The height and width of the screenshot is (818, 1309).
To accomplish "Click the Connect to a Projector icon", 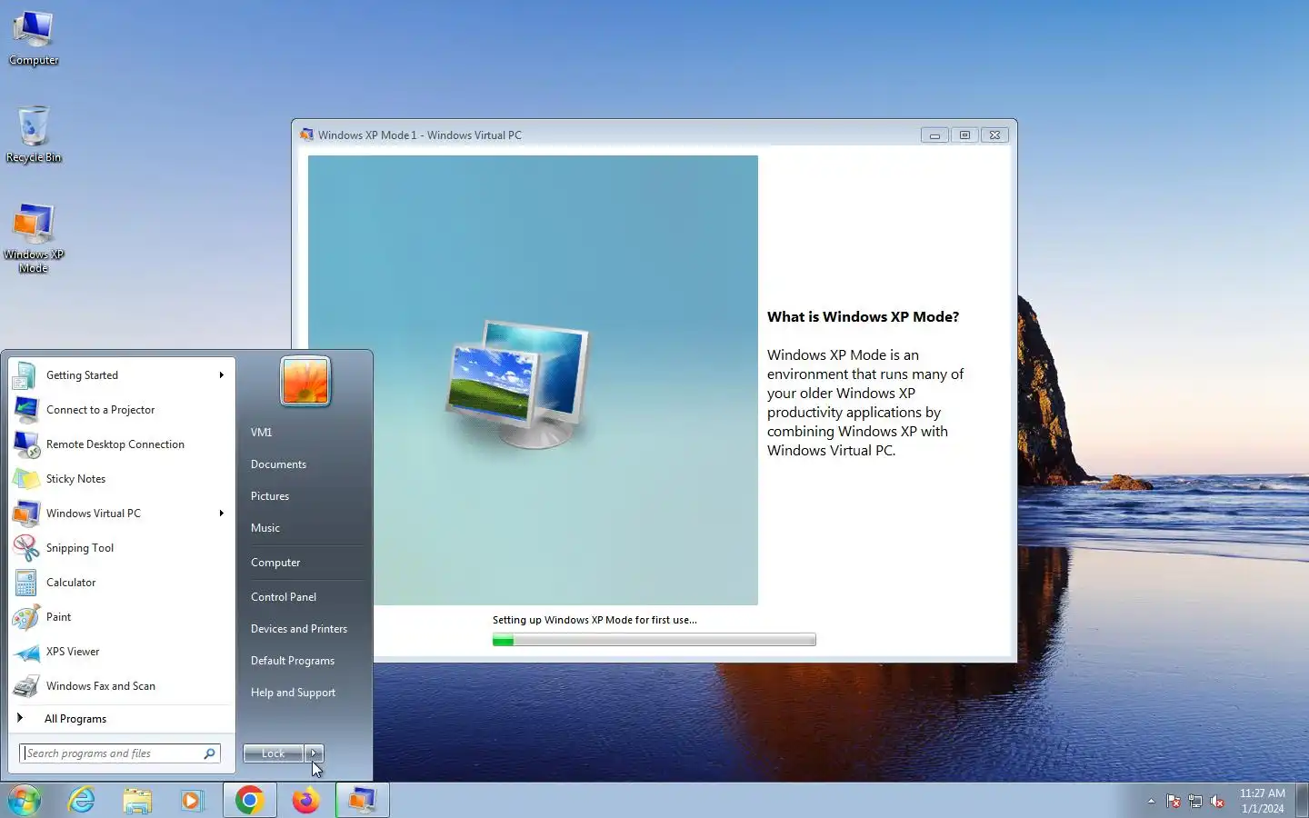I will [x=25, y=410].
